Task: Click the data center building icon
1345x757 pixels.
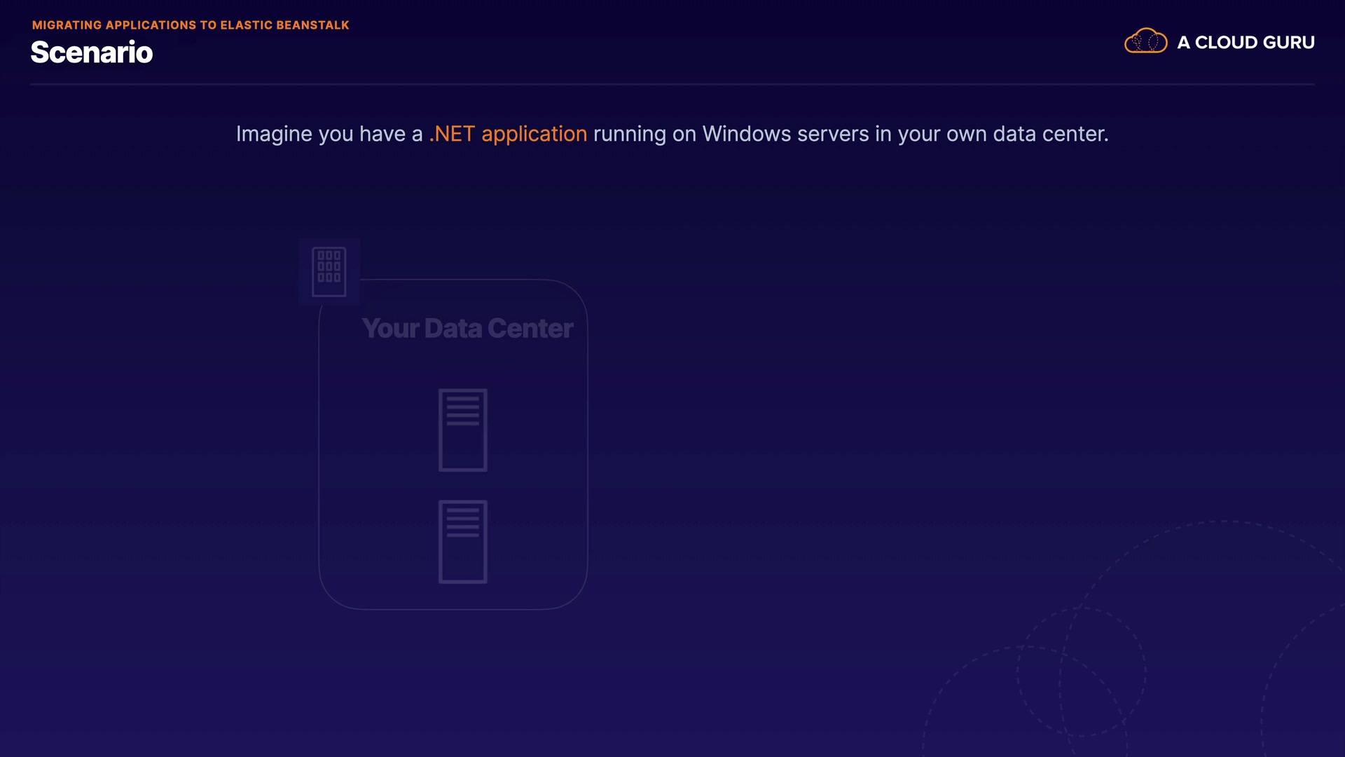Action: coord(329,271)
